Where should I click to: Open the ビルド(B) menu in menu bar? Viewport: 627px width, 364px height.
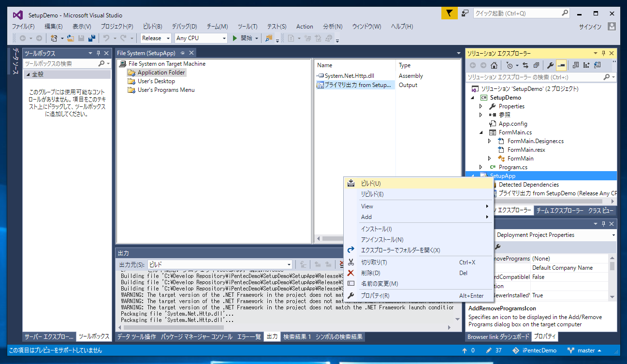pos(153,27)
